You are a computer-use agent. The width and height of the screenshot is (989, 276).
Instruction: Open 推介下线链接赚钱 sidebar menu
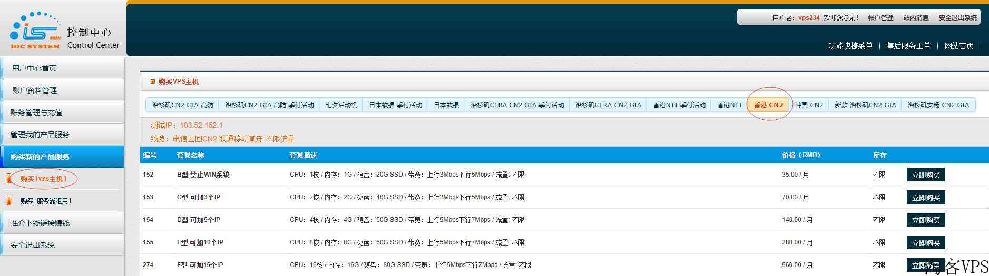pyautogui.click(x=62, y=223)
